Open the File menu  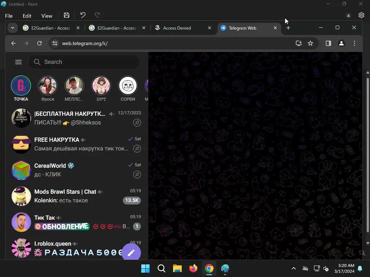9,16
